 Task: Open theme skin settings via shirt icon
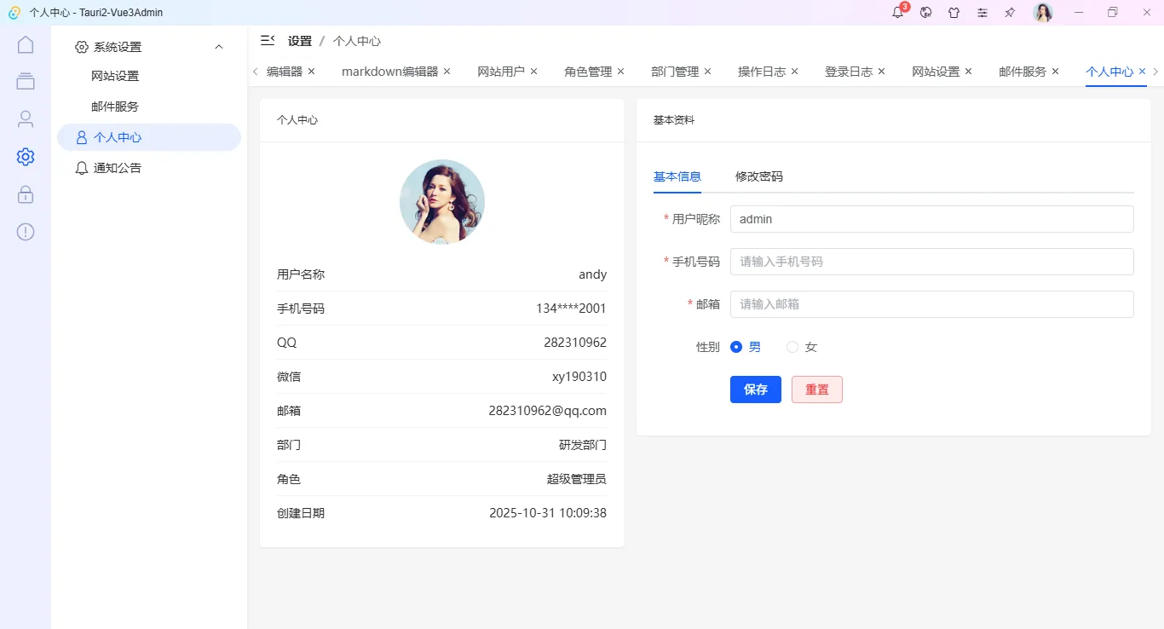pos(954,12)
